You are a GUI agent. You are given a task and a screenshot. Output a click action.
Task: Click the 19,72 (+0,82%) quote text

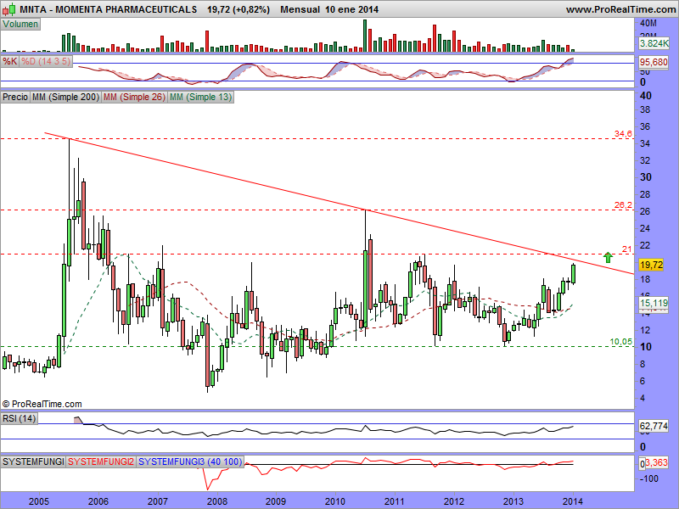coord(238,9)
